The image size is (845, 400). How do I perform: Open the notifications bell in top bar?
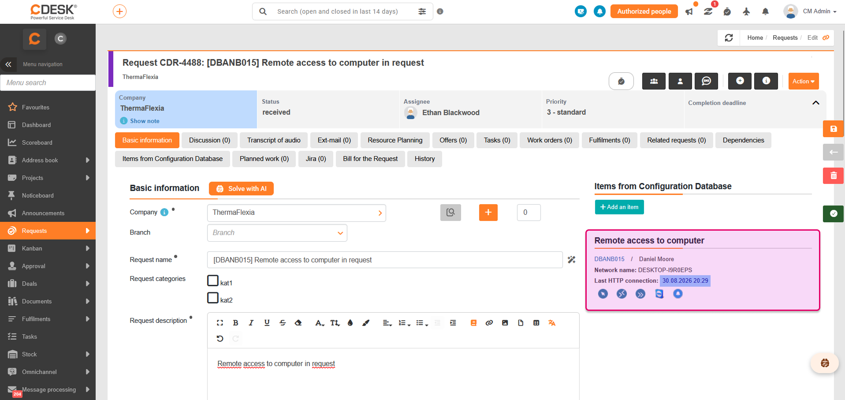point(765,11)
